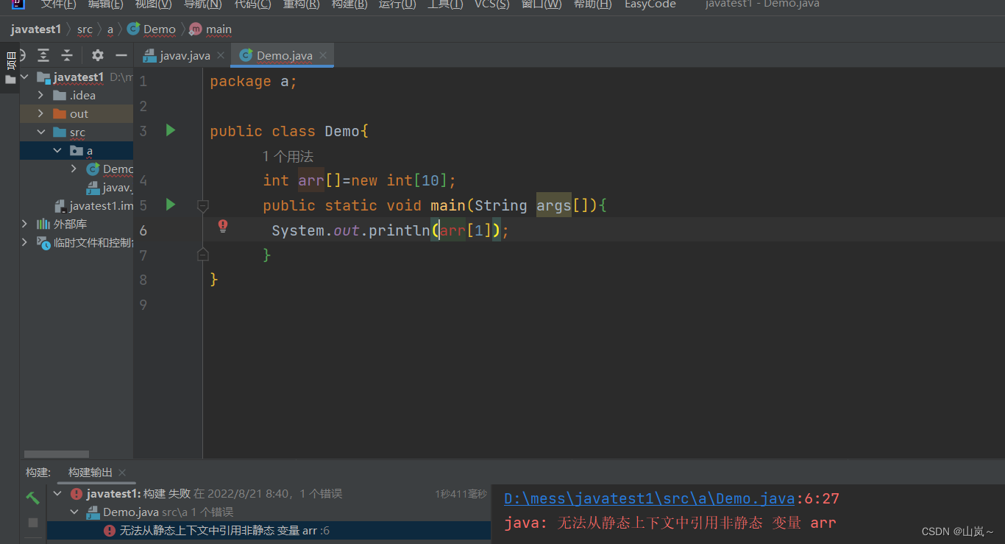Click the 1 个用法 usages hint
This screenshot has height=544, width=1005.
(x=288, y=156)
